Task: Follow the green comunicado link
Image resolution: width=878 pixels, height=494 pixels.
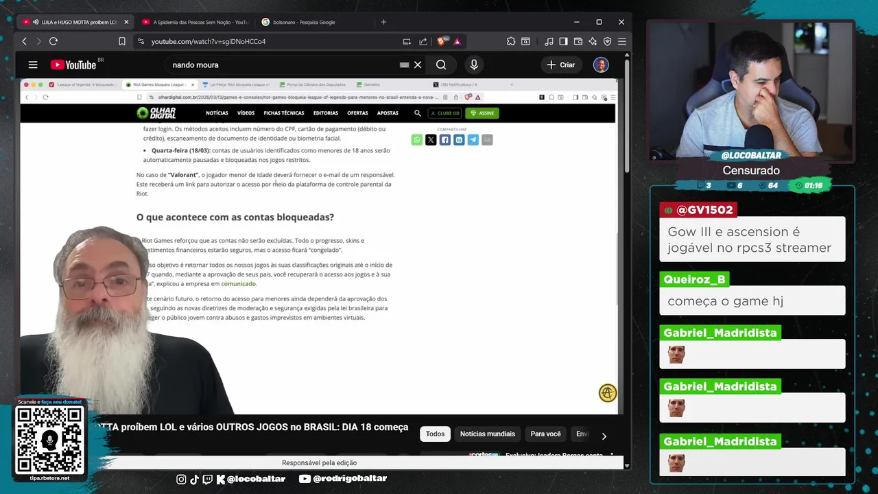Action: (238, 284)
